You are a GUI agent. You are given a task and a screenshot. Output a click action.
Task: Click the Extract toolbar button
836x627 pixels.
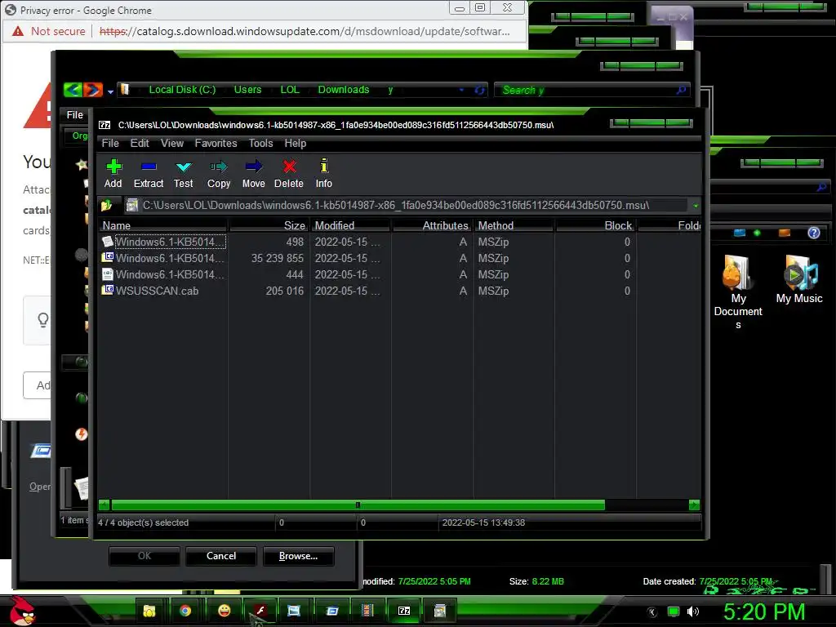(149, 173)
